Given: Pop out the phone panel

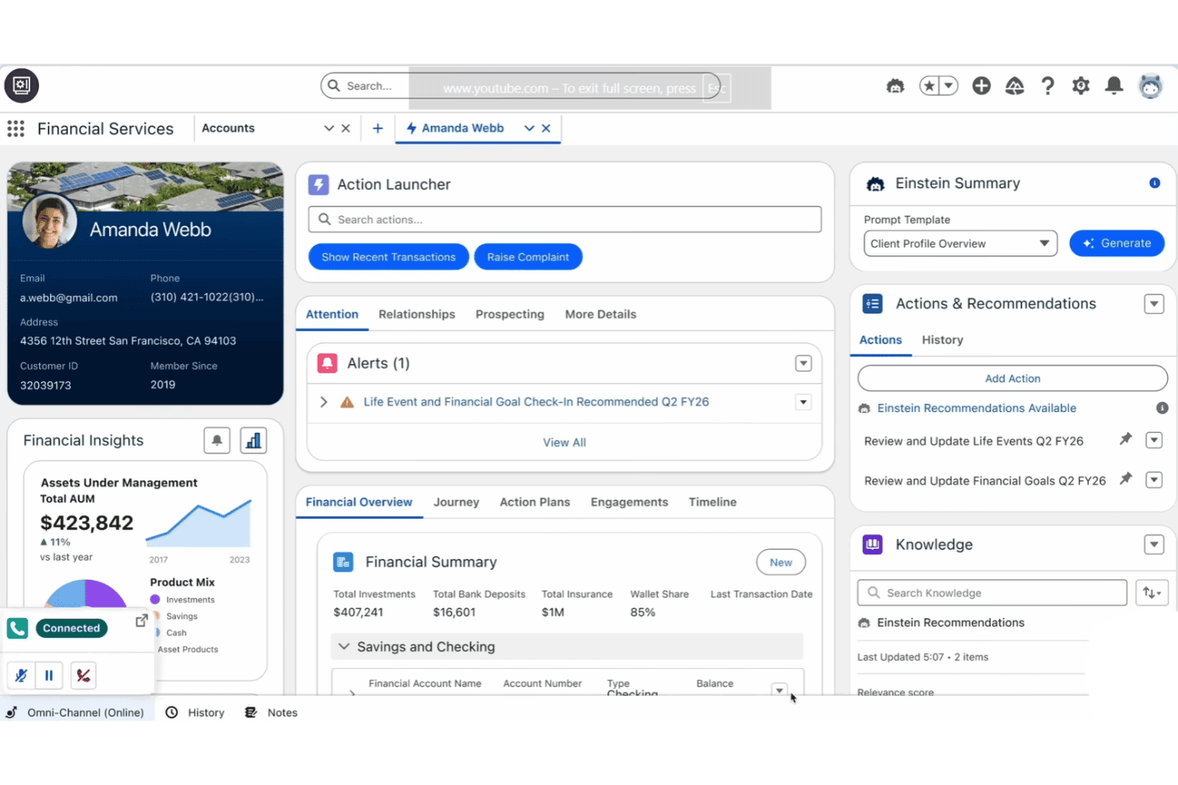Looking at the screenshot, I should click(142, 620).
